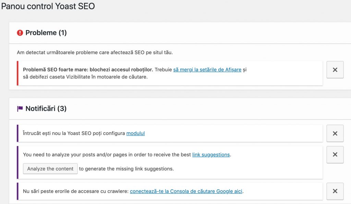Screen dimensions: 351x204
Task: Click the 'You need to analyze your posts' text
Action: [107, 154]
